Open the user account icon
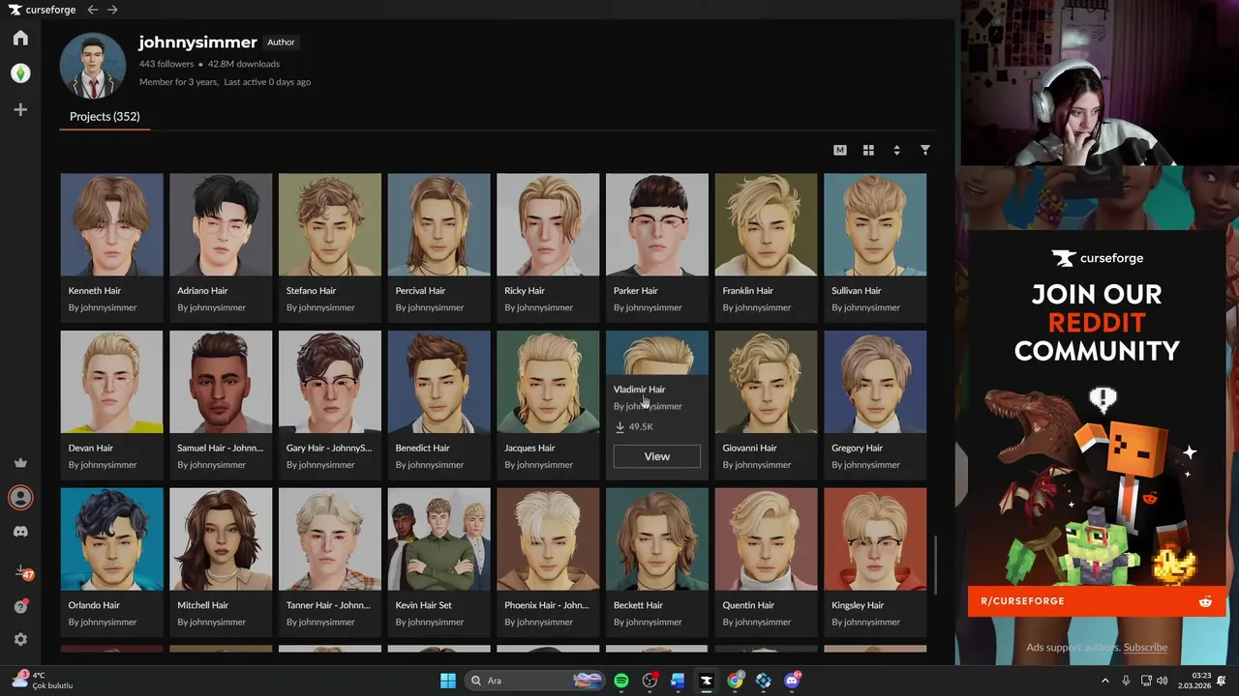The height and width of the screenshot is (696, 1239). pyautogui.click(x=20, y=497)
